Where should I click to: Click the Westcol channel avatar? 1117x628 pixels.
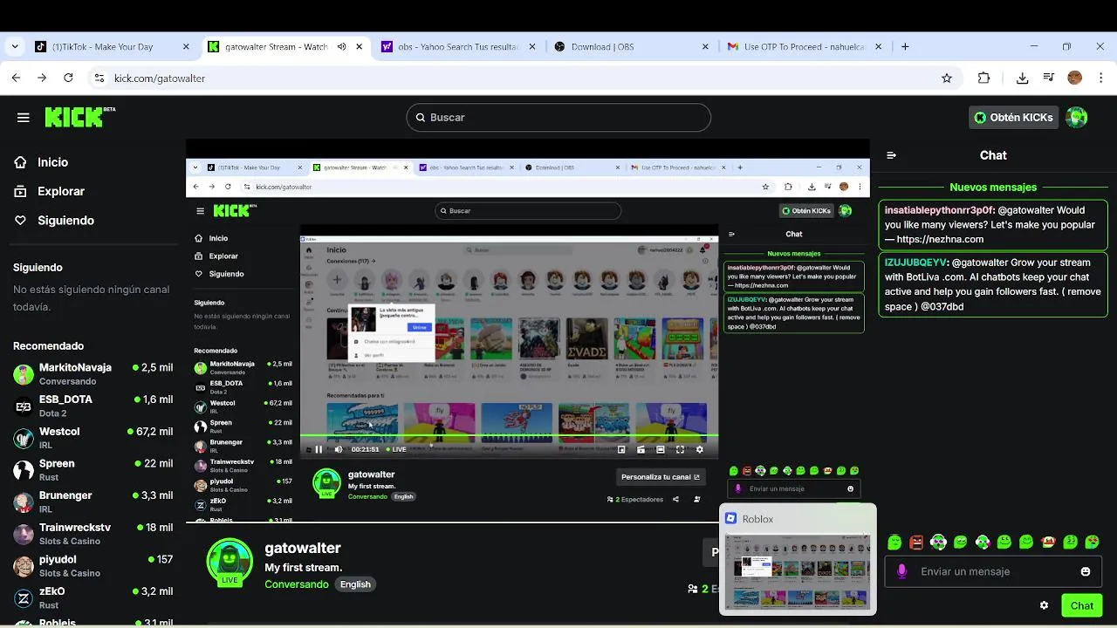24,439
